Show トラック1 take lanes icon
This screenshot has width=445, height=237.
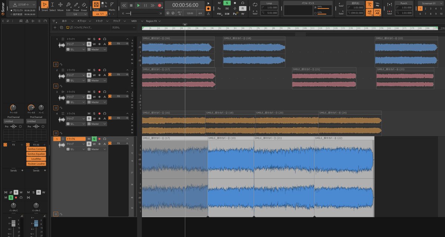click(x=56, y=64)
